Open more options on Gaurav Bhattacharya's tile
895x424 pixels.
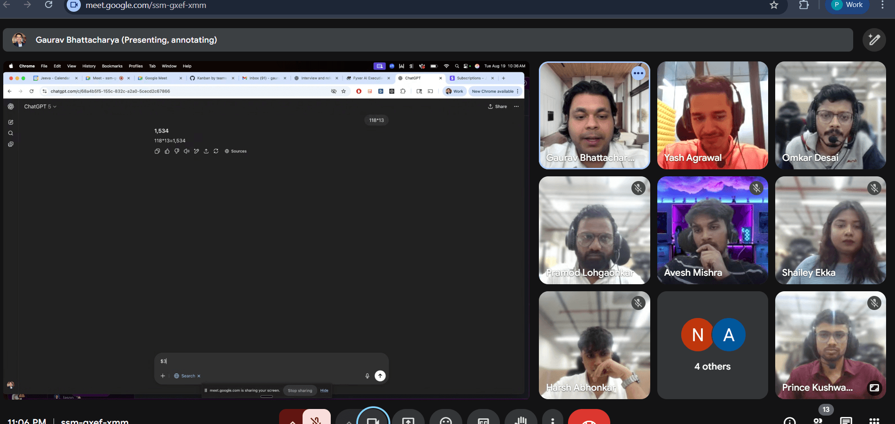pyautogui.click(x=638, y=73)
